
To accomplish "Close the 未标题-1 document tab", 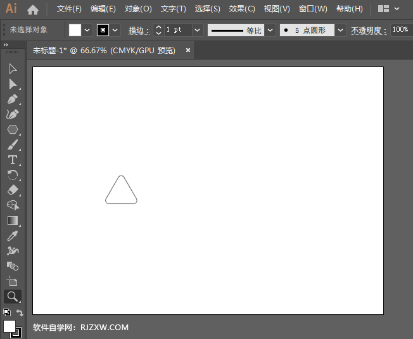I will 188,50.
